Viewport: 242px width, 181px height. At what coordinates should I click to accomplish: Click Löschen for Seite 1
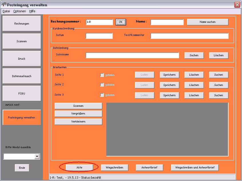click(194, 75)
